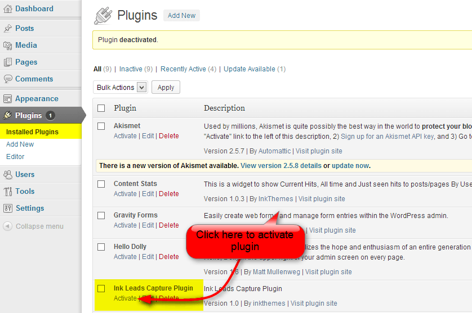Select Add New in Plugins submenu
Screen dimensions: 472x313
(x=20, y=144)
